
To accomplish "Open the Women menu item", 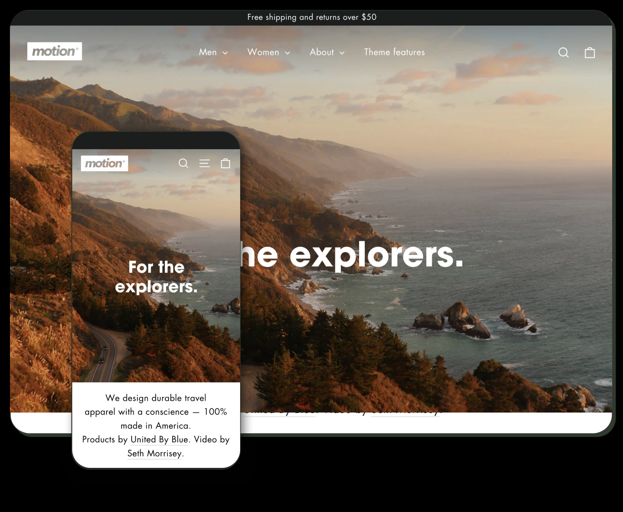I will point(263,52).
